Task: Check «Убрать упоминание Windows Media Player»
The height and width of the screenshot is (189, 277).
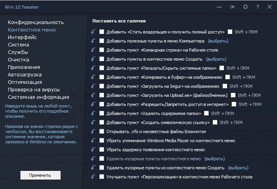Action: [x=102, y=141]
